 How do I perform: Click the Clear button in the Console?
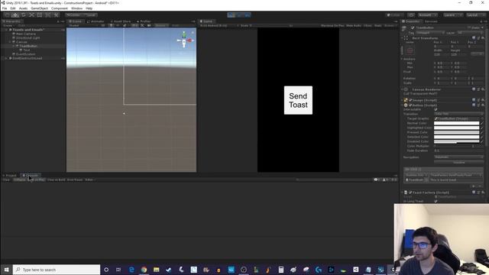point(6,180)
